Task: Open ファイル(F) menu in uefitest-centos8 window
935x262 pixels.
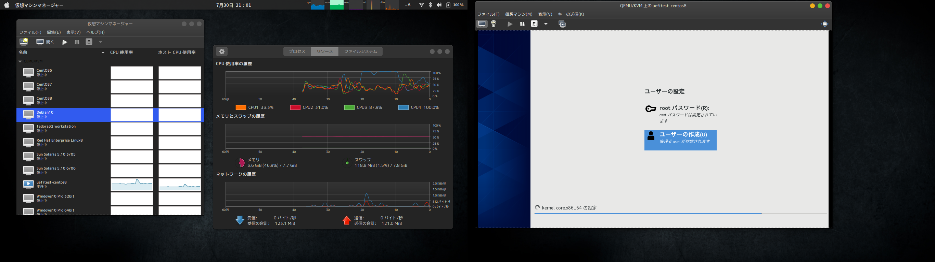Action: click(489, 14)
